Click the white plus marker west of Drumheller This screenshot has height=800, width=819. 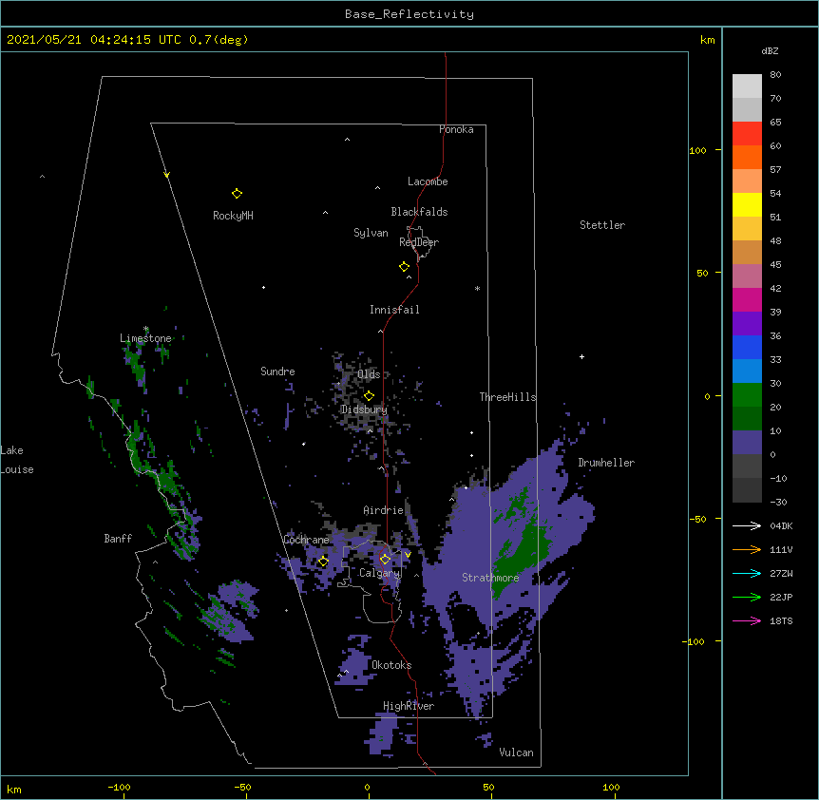[581, 356]
